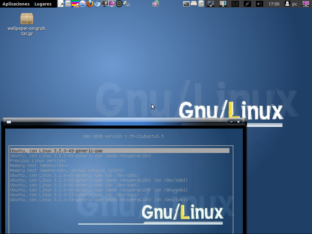Select wallpaper-on-grub.tar.gz archive on desktop

coord(27,24)
